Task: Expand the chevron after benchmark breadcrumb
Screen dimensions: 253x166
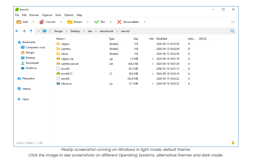Action: click(117, 31)
